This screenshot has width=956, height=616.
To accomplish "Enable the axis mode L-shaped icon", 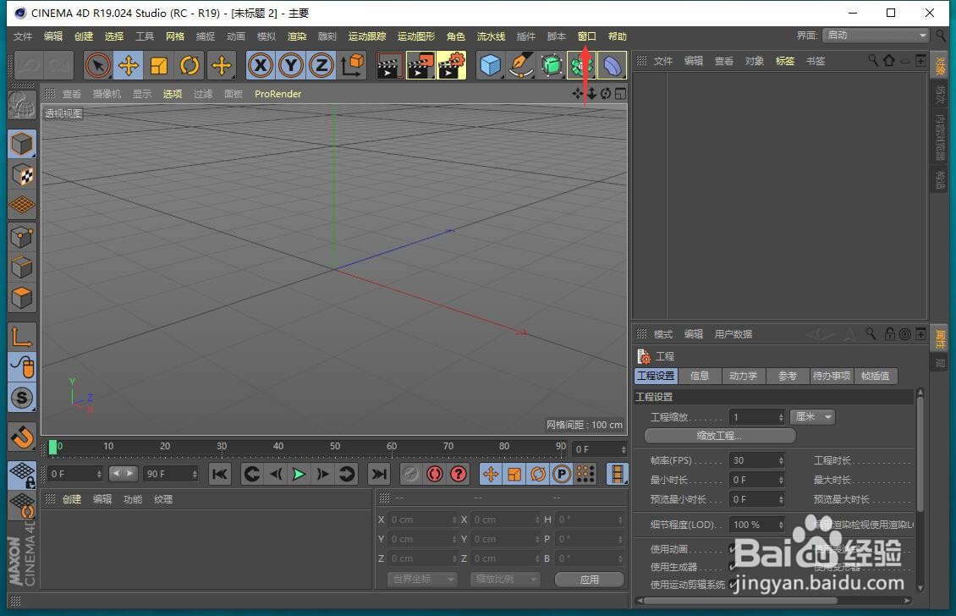I will coord(22,336).
